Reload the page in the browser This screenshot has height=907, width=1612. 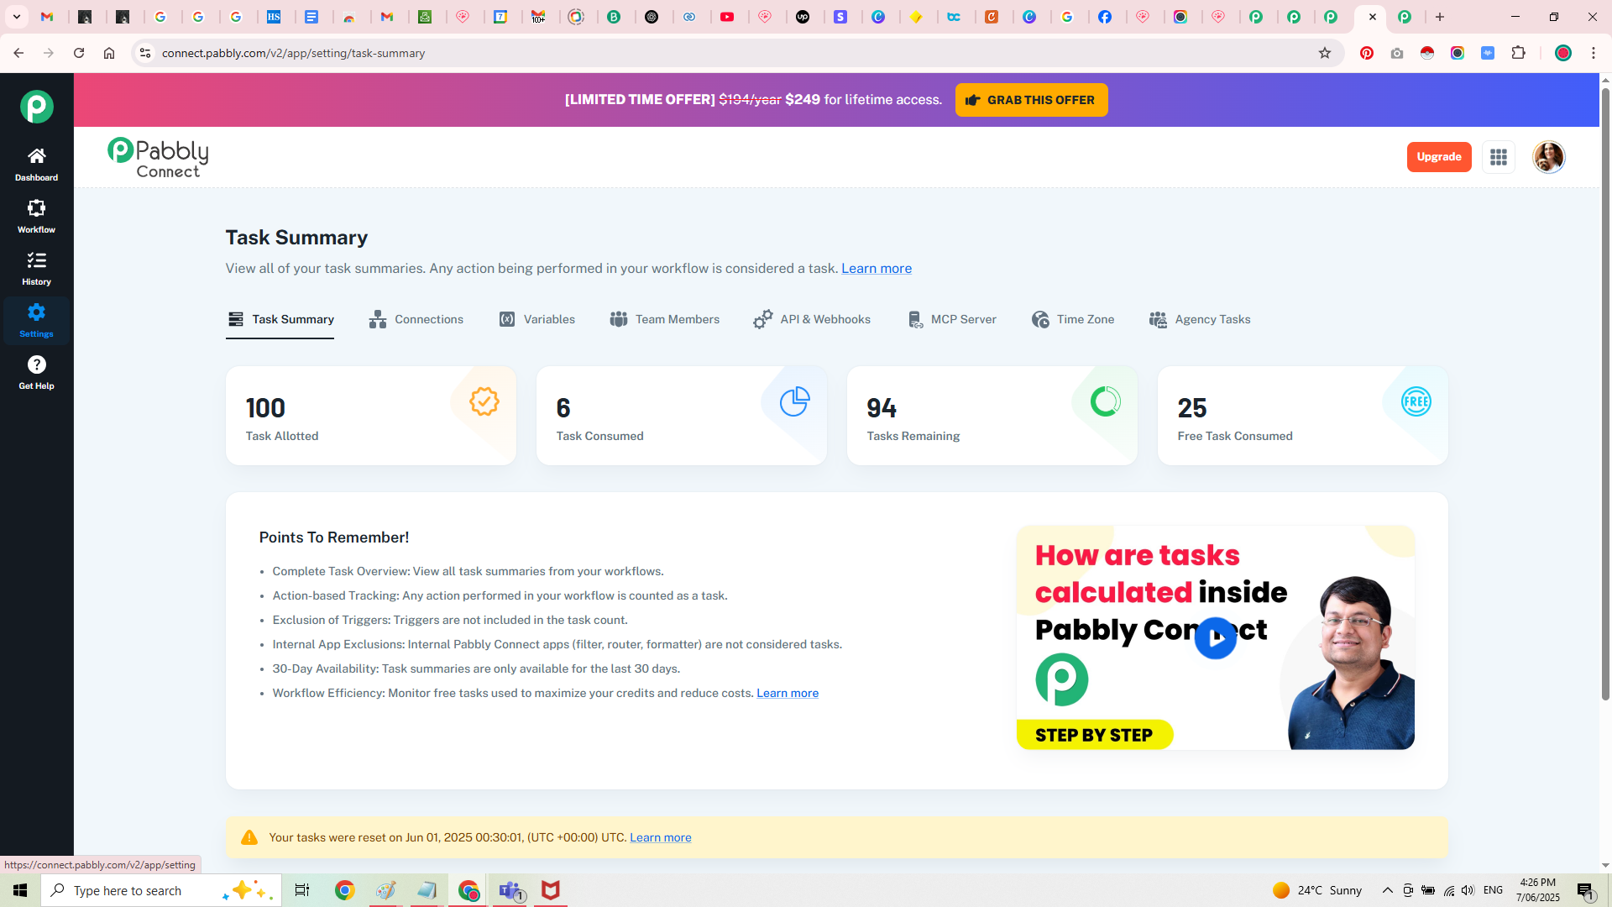tap(79, 53)
